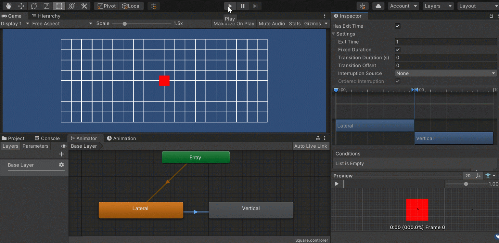499x243 pixels.
Task: Select the Rotate tool
Action: tap(34, 6)
